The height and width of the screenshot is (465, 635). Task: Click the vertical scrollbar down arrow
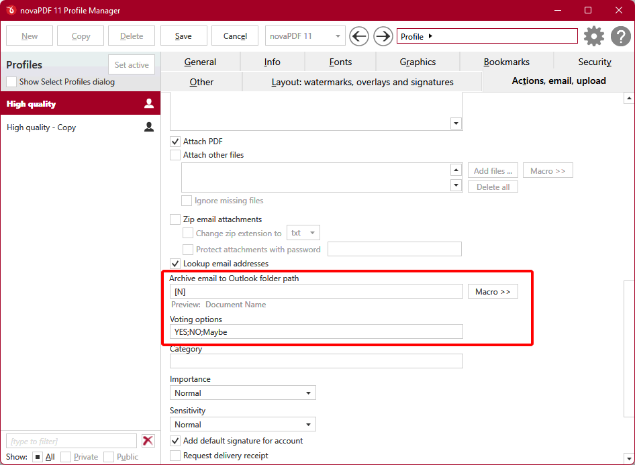pyautogui.click(x=629, y=459)
